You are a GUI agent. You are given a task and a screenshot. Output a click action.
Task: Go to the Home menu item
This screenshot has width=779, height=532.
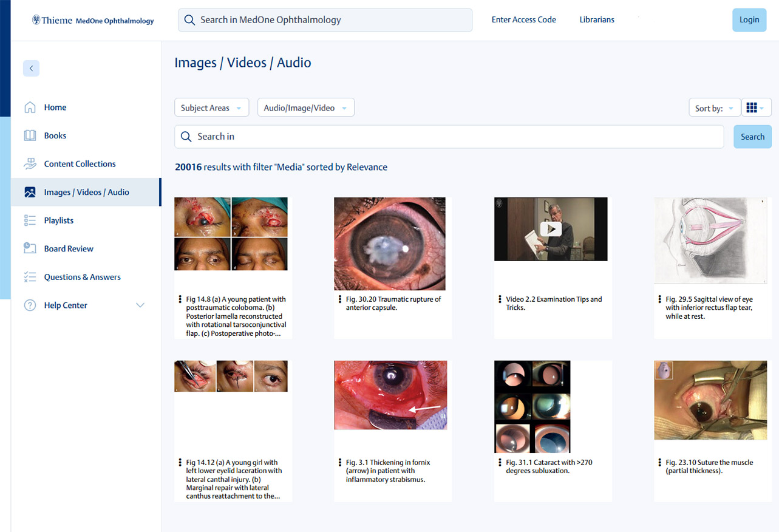[55, 107]
